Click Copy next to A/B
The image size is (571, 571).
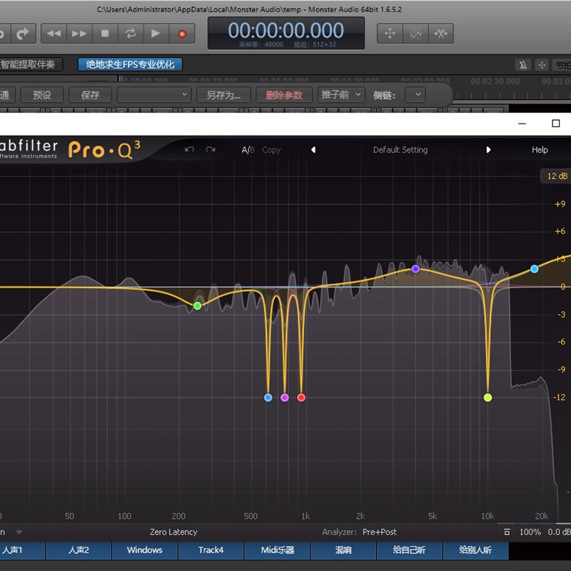tap(271, 150)
